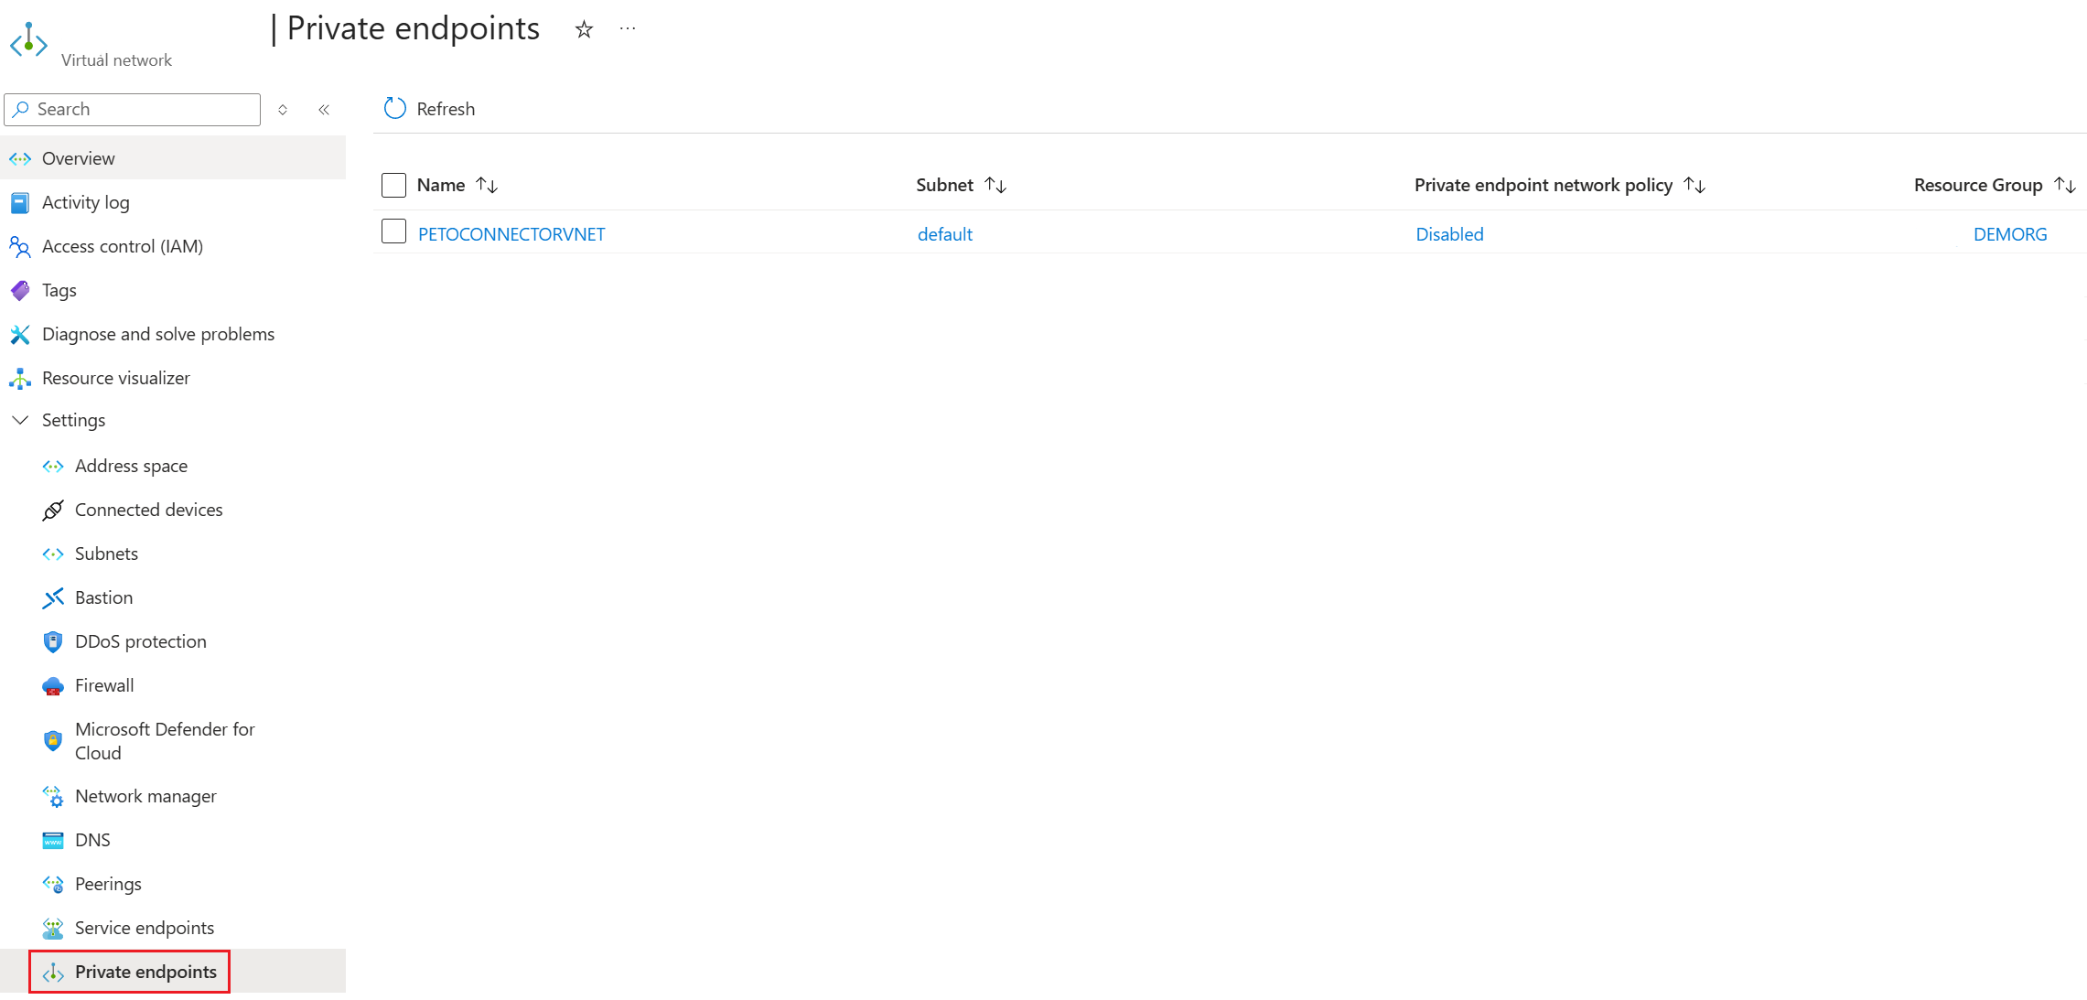Click the DDoS protection shield icon
This screenshot has width=2087, height=1000.
(x=53, y=641)
